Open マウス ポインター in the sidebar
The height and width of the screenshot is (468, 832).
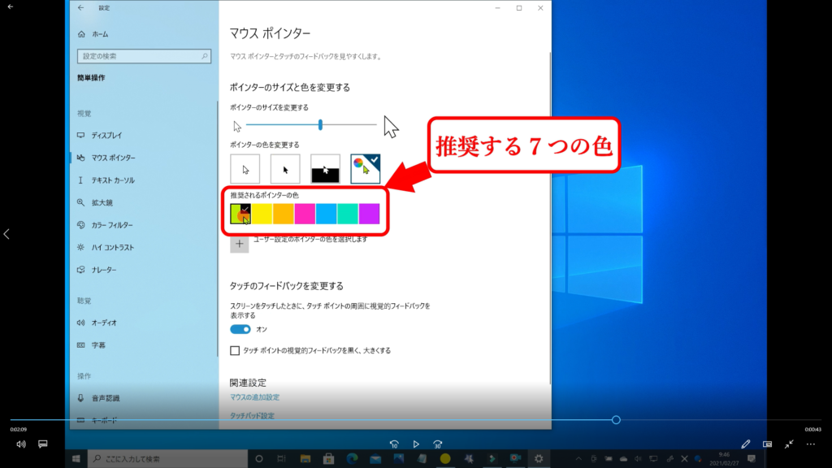(x=113, y=158)
